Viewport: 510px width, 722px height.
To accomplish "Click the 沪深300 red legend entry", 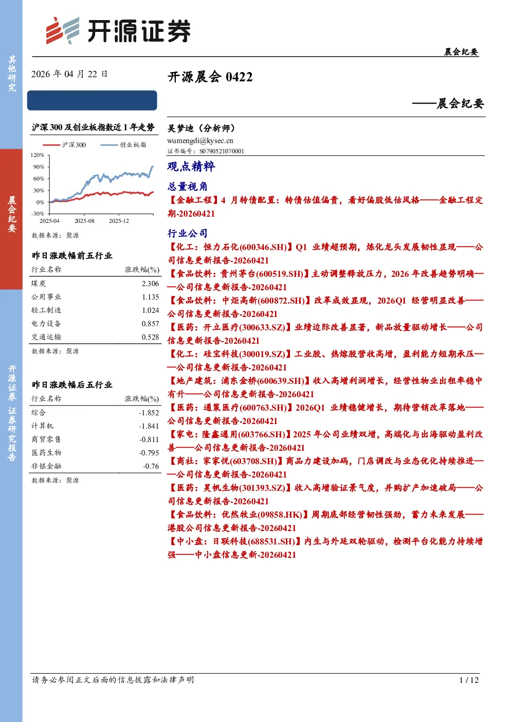I will point(64,145).
